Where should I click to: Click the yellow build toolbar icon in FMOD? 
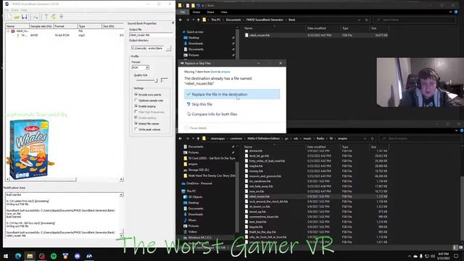pyautogui.click(x=54, y=17)
